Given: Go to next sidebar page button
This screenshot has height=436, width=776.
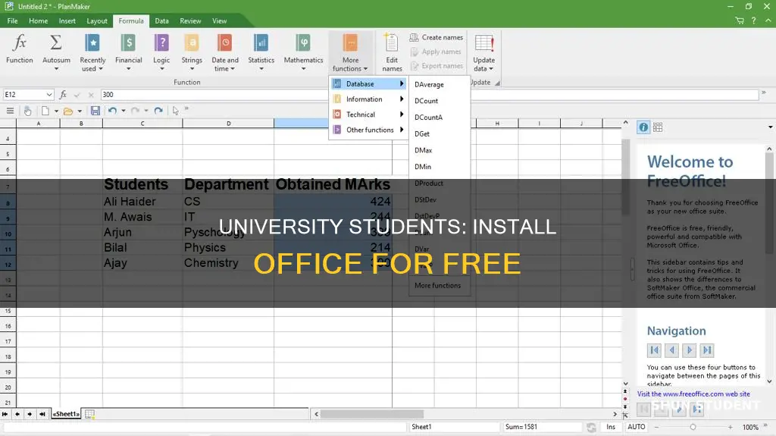Looking at the screenshot, I should pyautogui.click(x=690, y=350).
